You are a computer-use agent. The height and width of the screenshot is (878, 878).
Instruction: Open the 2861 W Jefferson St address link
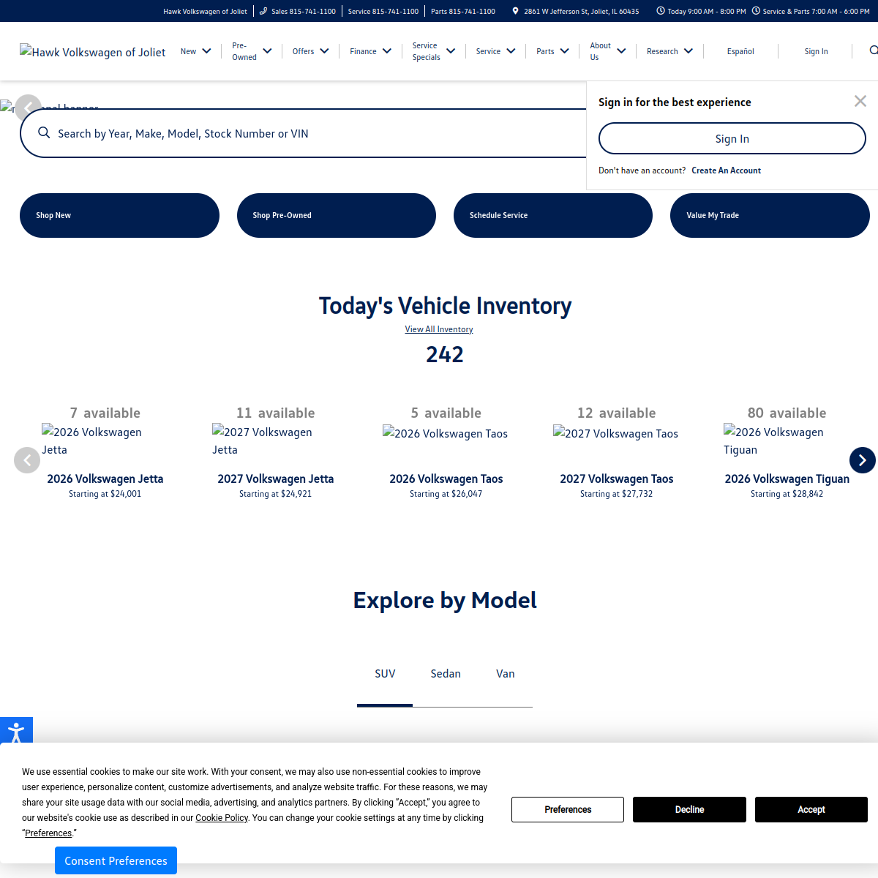(x=582, y=11)
